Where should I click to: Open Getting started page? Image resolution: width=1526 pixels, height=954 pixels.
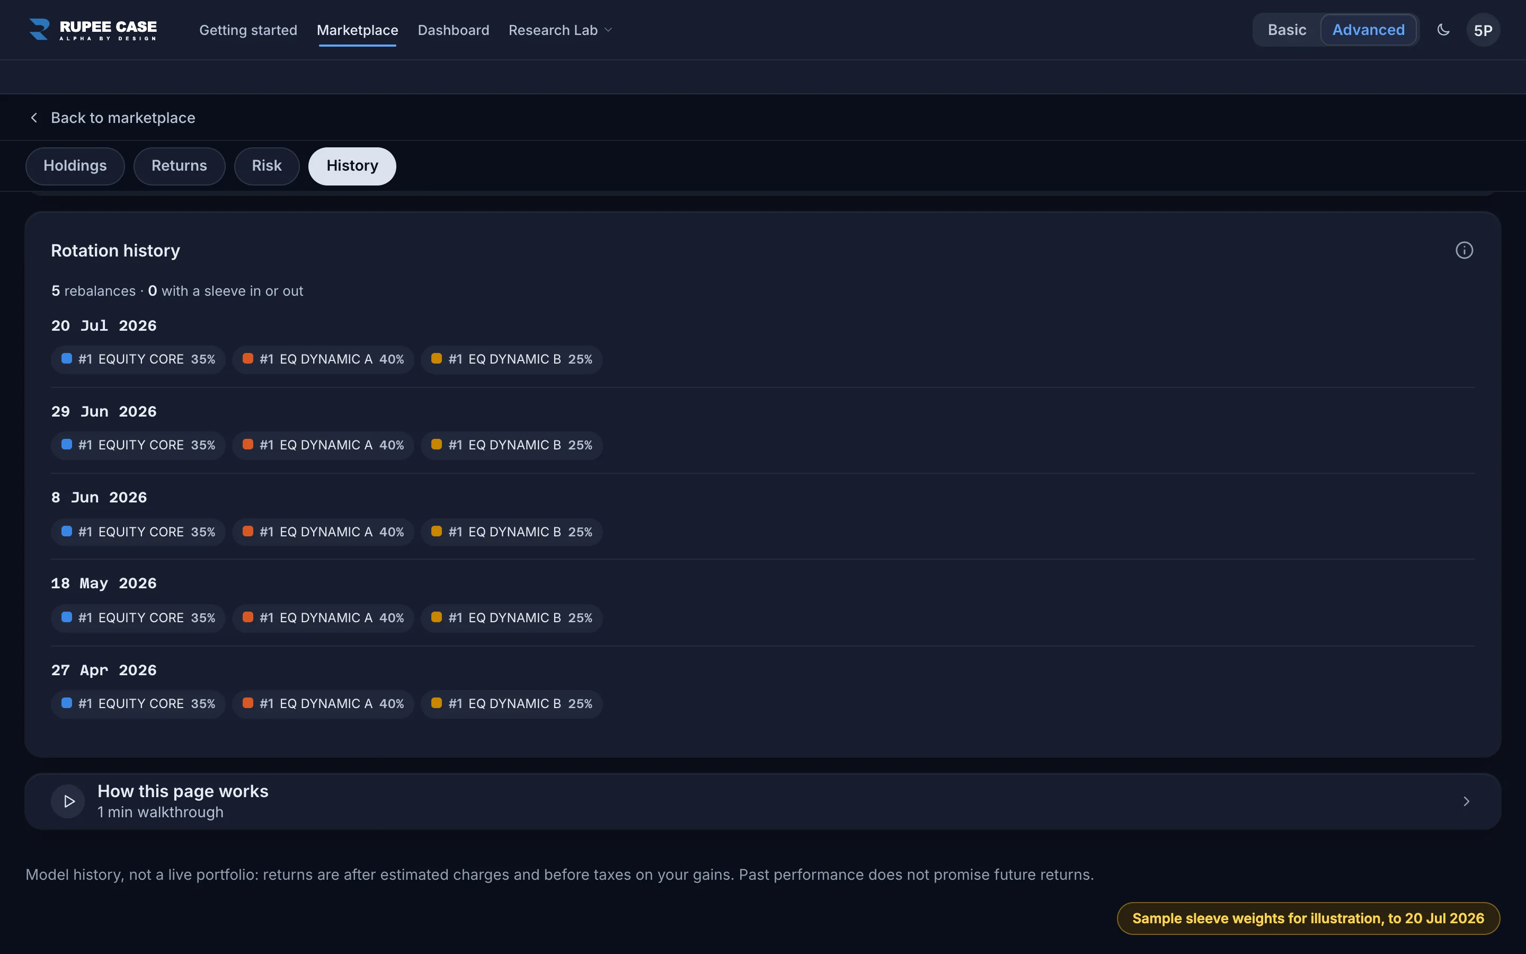(248, 30)
